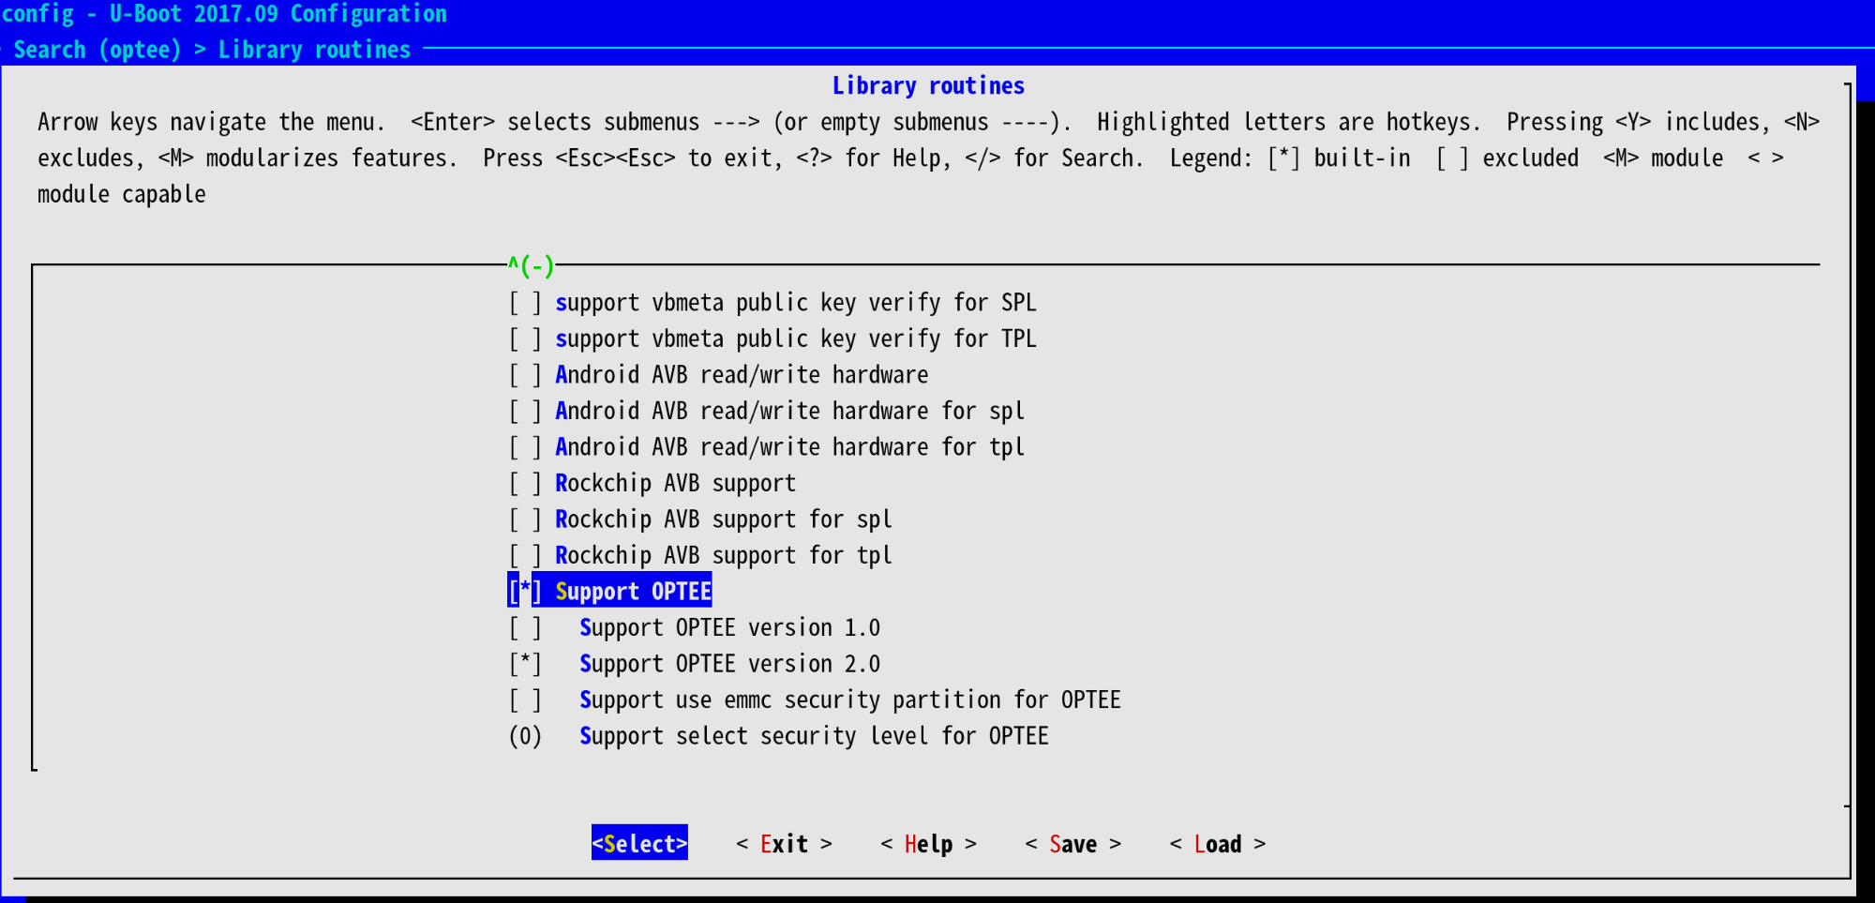Click the centered 'Library routines' dialog title
Image resolution: width=1875 pixels, height=903 pixels.
(928, 86)
